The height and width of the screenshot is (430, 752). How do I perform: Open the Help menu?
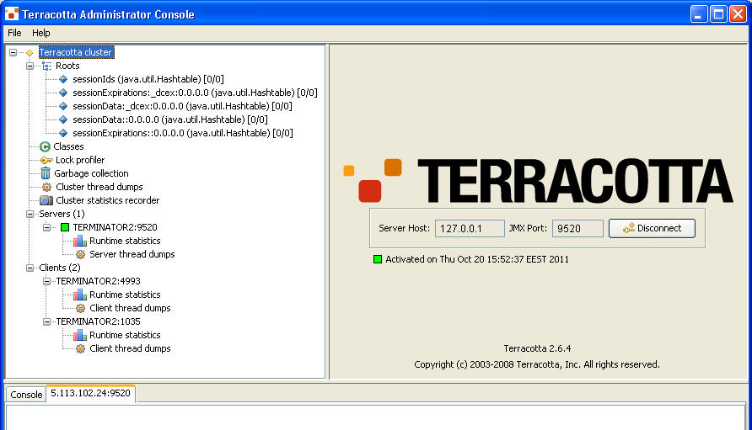coord(40,33)
